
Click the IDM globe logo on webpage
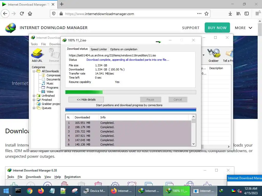coord(10,28)
